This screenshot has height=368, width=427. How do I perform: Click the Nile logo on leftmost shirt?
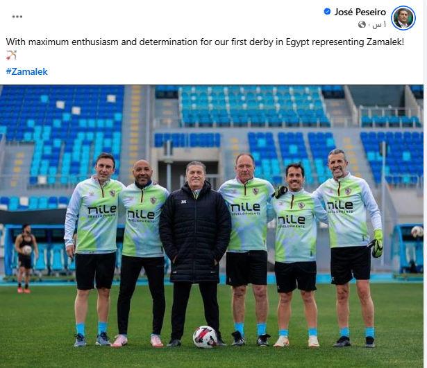coord(102,211)
